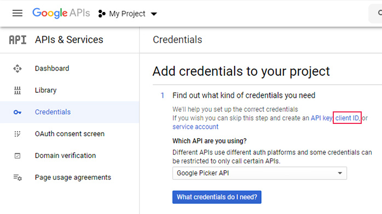Click the OAuth consent screen icon

[x=18, y=134]
